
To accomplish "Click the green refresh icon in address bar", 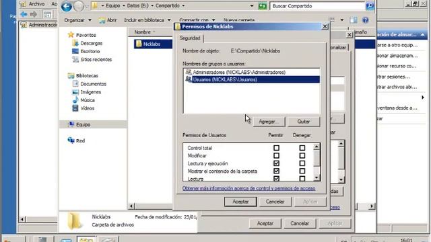I will (x=263, y=6).
